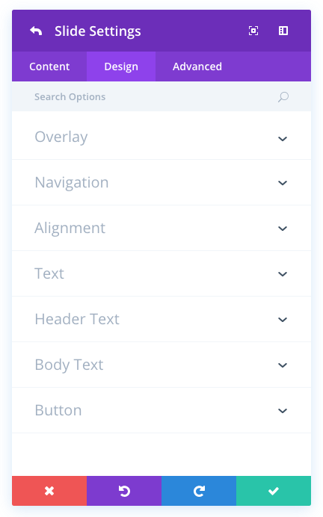Expand the Navigation section chevron
This screenshot has width=323, height=517.
point(283,183)
